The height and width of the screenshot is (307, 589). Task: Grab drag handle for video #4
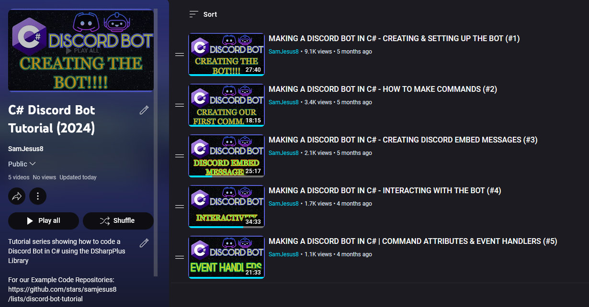point(180,207)
